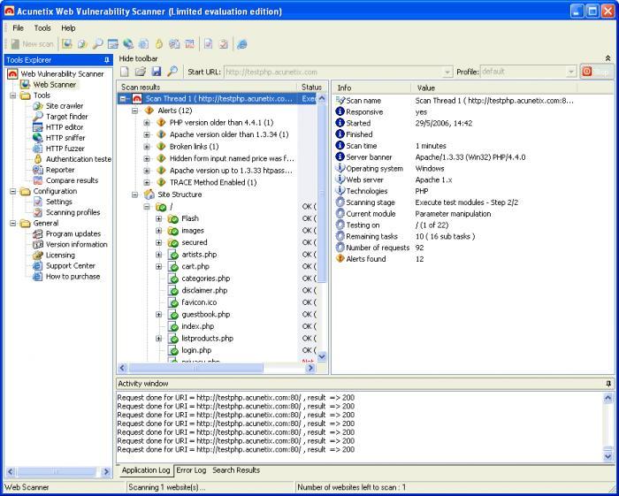This screenshot has width=619, height=496.
Task: Open the HTTP editor from the top toolbar icon
Action: pyautogui.click(x=113, y=44)
